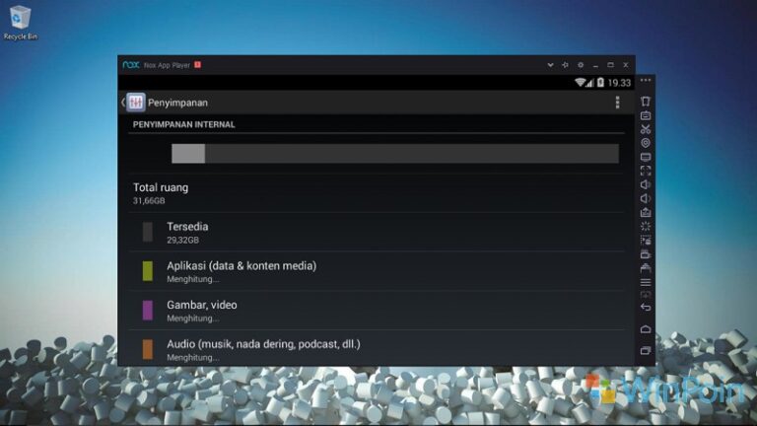
Task: Click the Nox scissors screenshot icon
Action: (646, 128)
